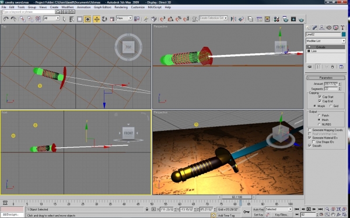Select the Patch output radio button
This screenshot has width=350, height=218.
coord(319,115)
